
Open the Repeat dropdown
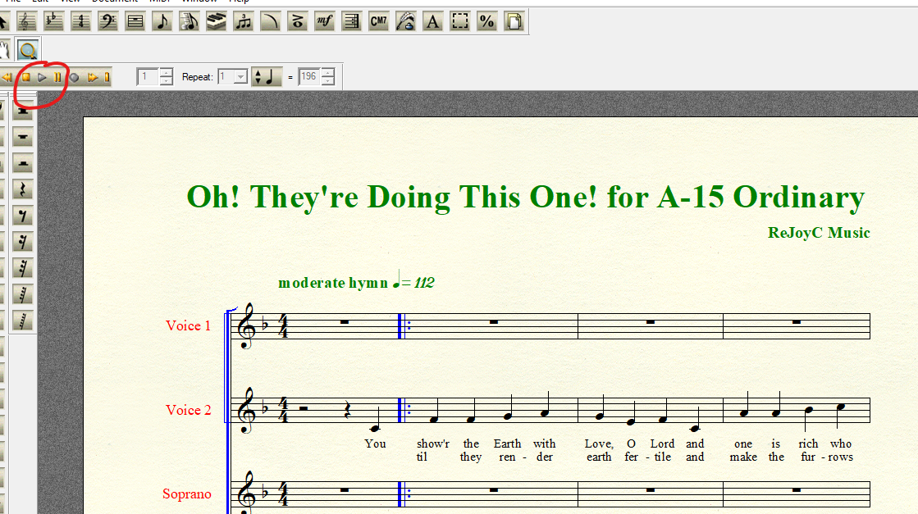tap(240, 77)
